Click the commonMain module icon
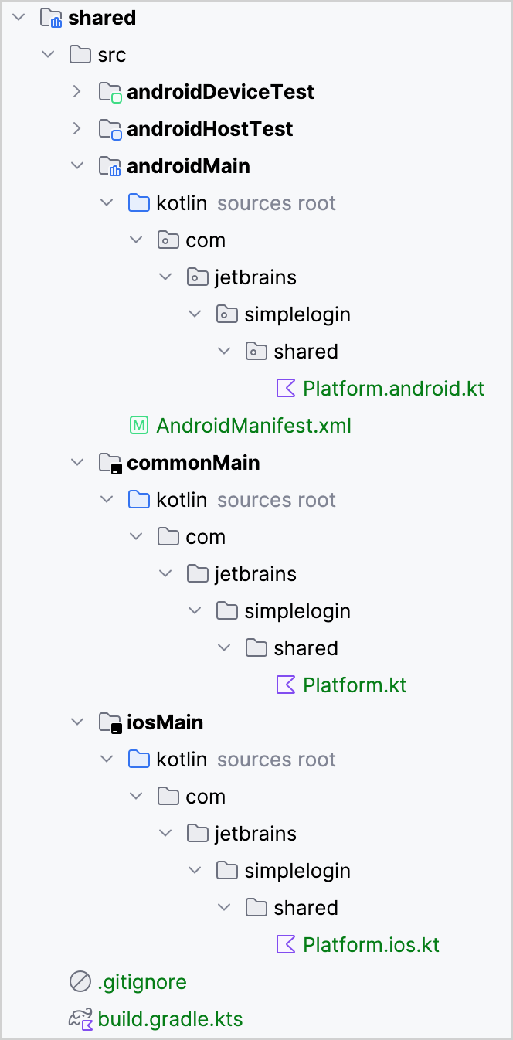This screenshot has width=513, height=1040. pyautogui.click(x=109, y=462)
